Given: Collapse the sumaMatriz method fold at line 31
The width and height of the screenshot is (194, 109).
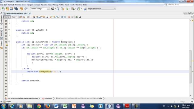Looking at the screenshot, I should (9, 41).
